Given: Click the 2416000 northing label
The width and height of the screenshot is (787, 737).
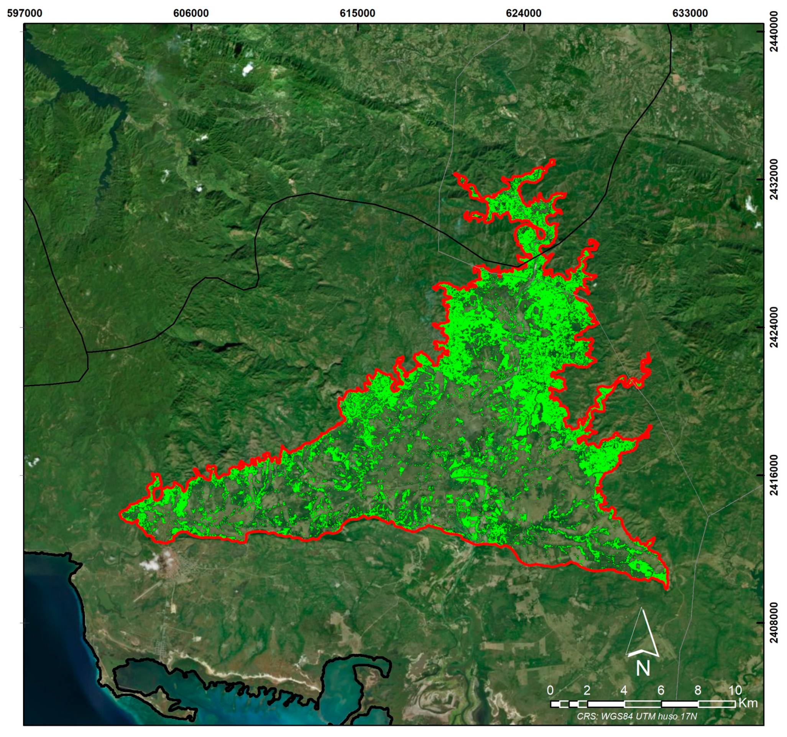Looking at the screenshot, I should [774, 475].
